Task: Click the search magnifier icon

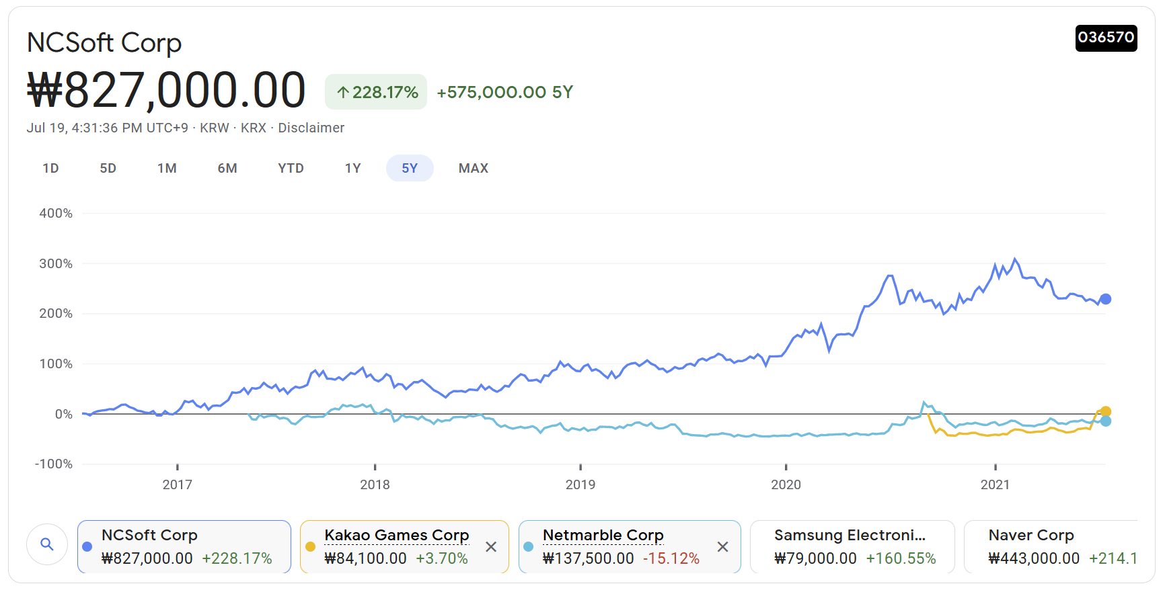Action: point(46,544)
